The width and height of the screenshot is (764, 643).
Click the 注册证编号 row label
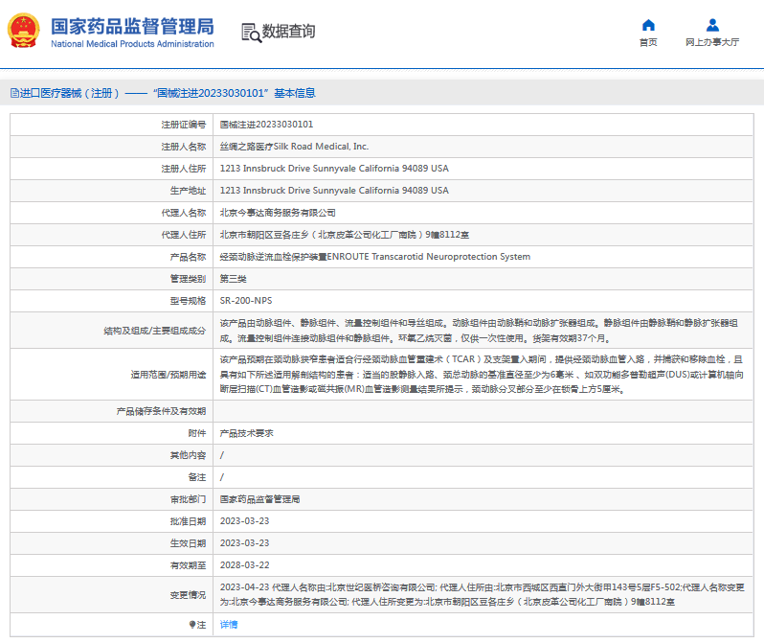pyautogui.click(x=184, y=125)
